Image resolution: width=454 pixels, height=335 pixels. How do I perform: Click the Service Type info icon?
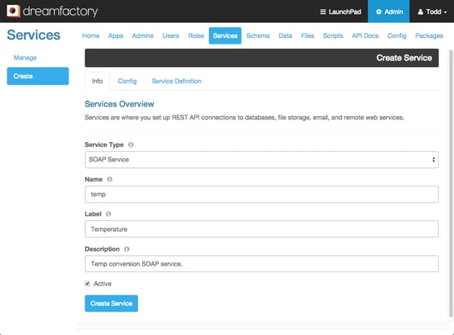[131, 144]
